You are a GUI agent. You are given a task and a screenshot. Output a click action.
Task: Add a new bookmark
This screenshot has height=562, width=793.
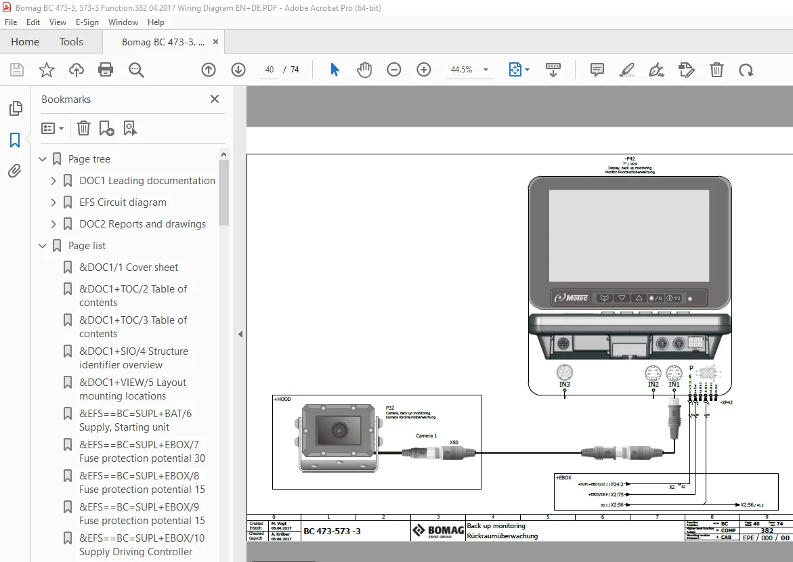coord(107,129)
